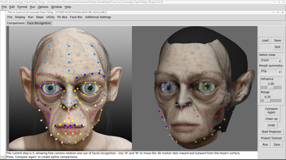Open the Face Rec menu
The image size is (286, 160).
[x=76, y=17]
